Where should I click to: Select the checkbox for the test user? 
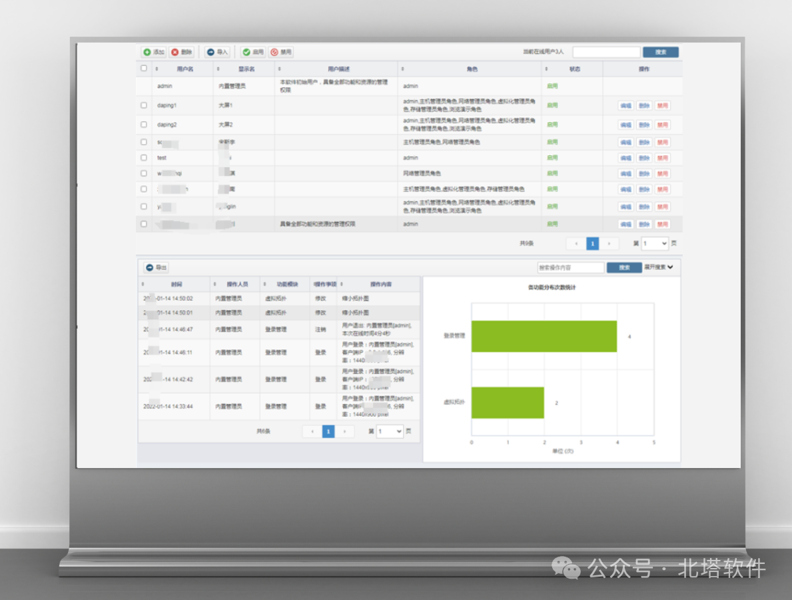(x=144, y=158)
